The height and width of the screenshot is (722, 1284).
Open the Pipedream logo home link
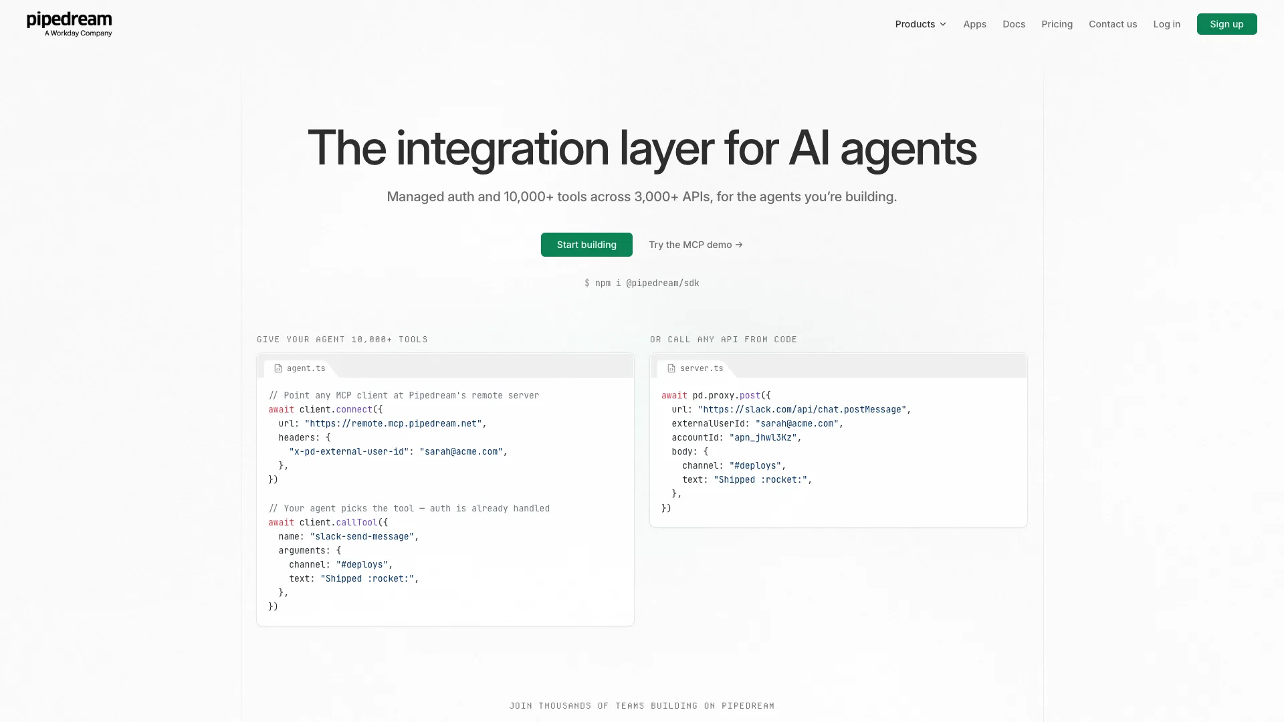(x=69, y=24)
